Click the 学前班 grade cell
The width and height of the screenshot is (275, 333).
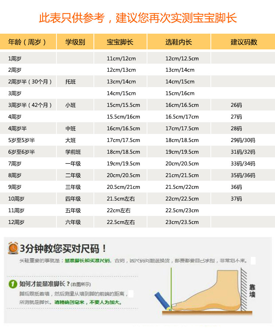[x=73, y=152]
